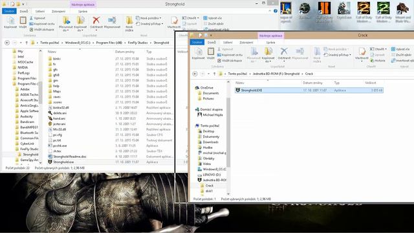The height and width of the screenshot is (233, 414).
Task: Select Stronghold.EXE file in Crack window
Action: coord(309,91)
